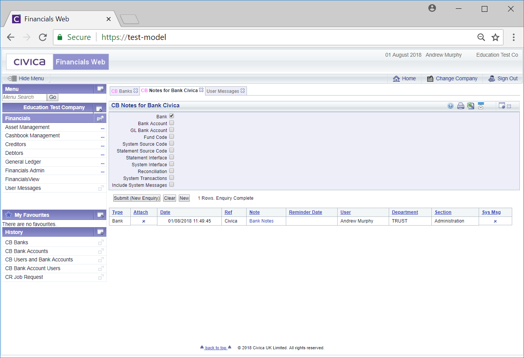Viewport: 524px width, 358px height.
Task: Enable Include System Messages checkbox
Action: [171, 185]
